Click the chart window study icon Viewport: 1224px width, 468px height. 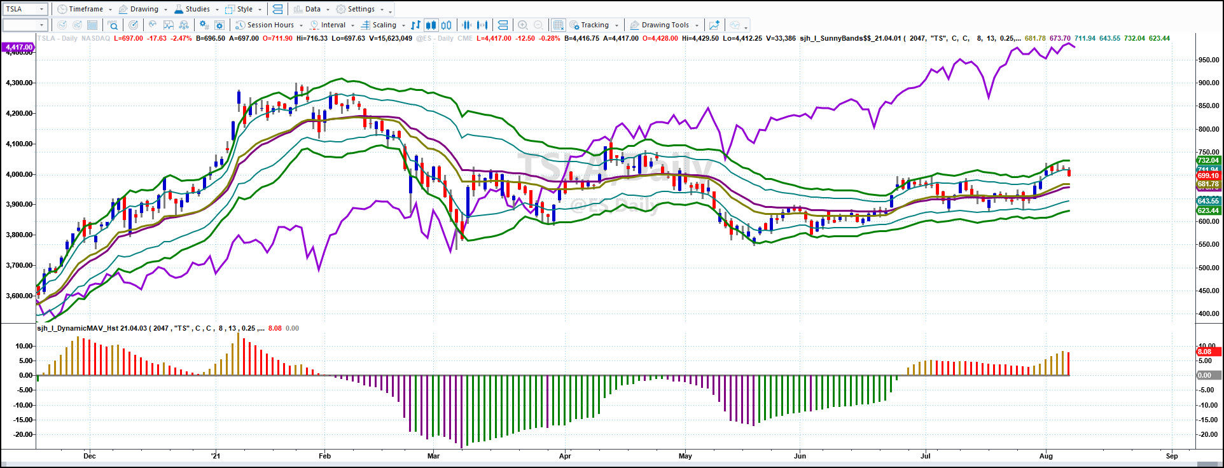click(x=169, y=25)
